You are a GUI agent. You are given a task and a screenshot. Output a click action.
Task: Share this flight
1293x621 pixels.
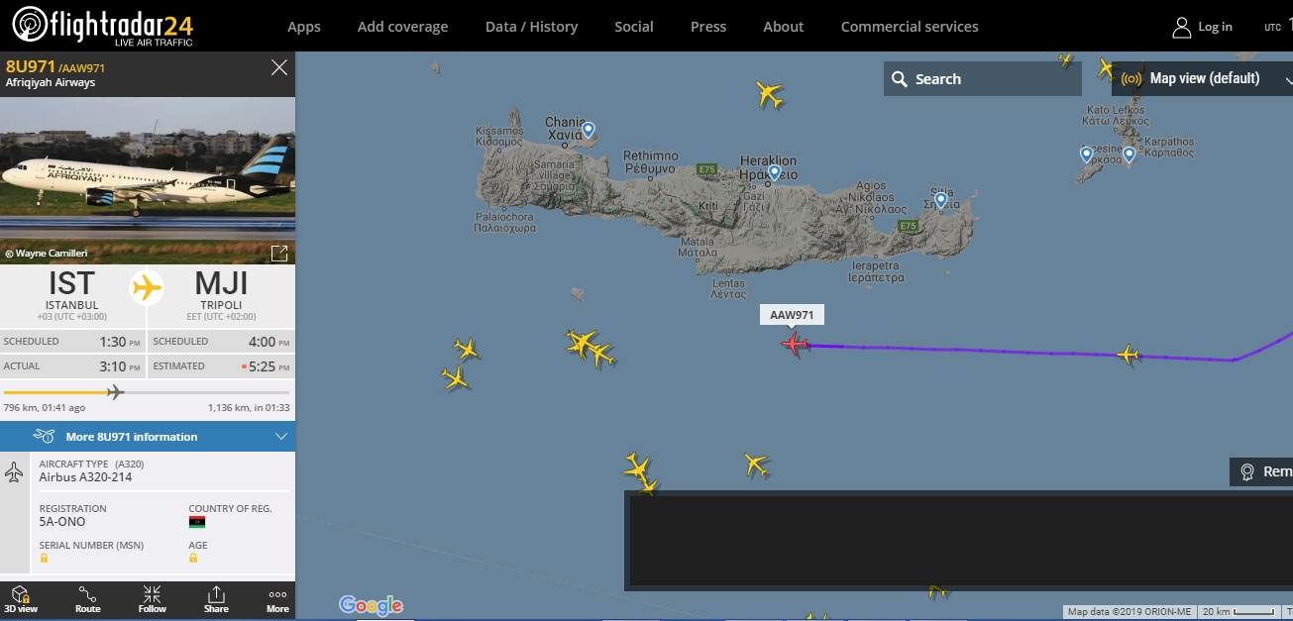[x=216, y=599]
